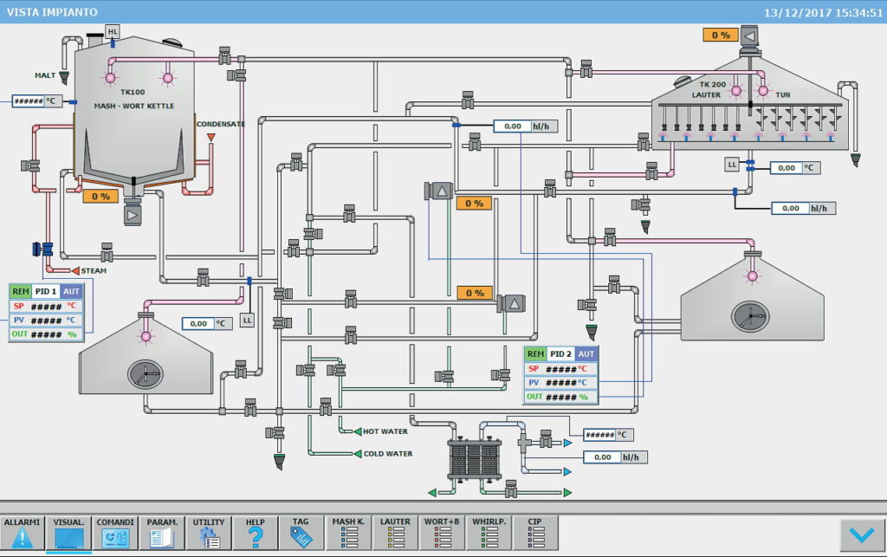887x557 pixels.
Task: Select center line 0,00 hl/h flow reading
Action: point(526,126)
